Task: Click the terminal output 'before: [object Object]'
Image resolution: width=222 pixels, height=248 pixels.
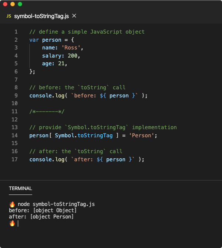Action: 43,210
